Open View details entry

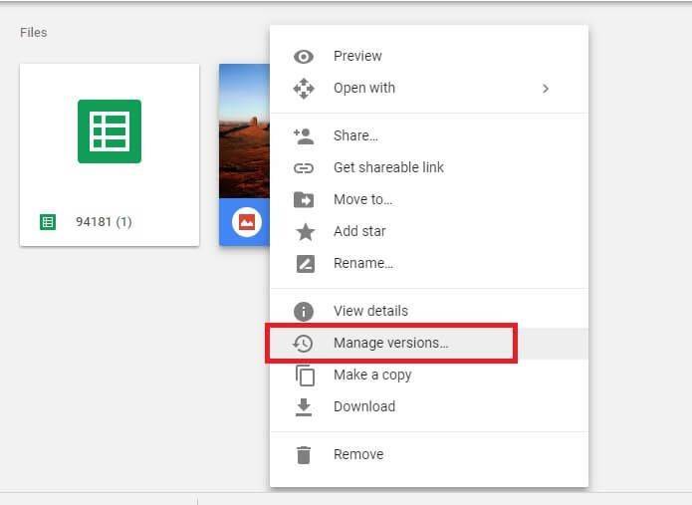click(x=429, y=311)
